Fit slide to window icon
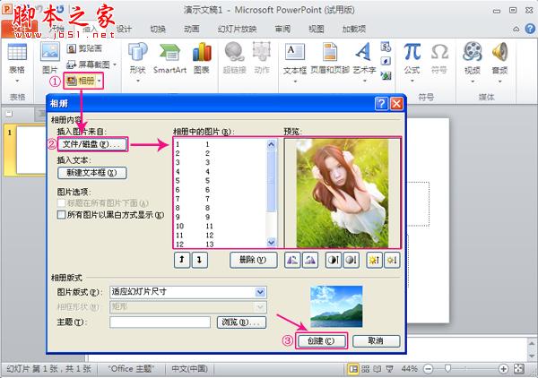Image resolution: width=538 pixels, height=378 pixels. [519, 369]
